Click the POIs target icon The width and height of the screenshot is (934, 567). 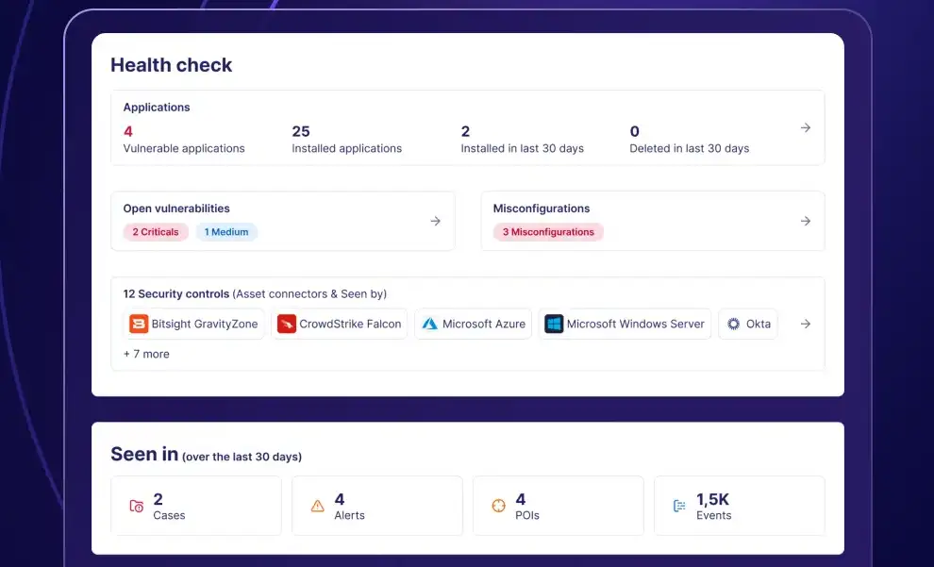point(498,507)
